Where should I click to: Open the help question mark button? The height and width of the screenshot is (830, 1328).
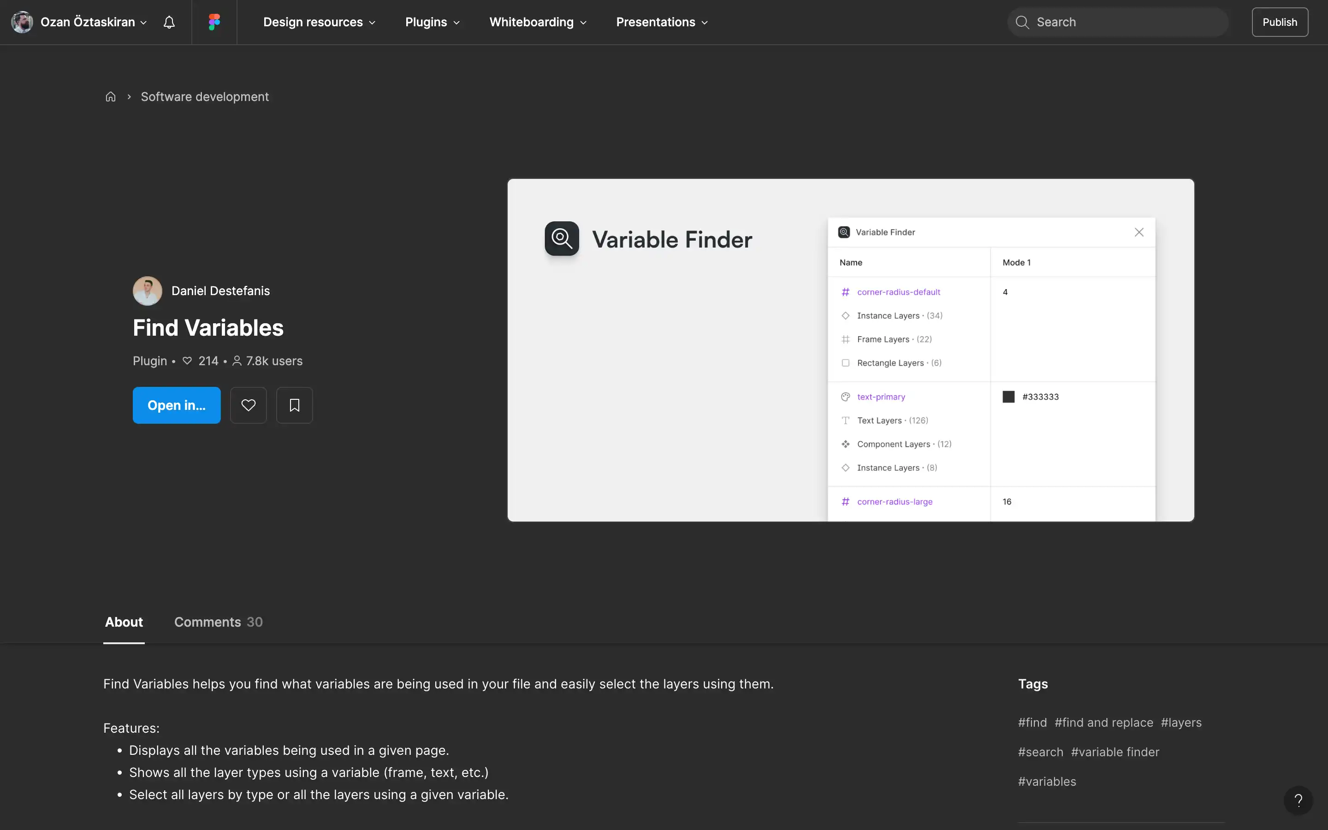pos(1298,800)
